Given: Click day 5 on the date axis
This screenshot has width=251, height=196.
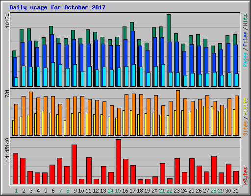Looking at the screenshot, I should (x=46, y=191).
